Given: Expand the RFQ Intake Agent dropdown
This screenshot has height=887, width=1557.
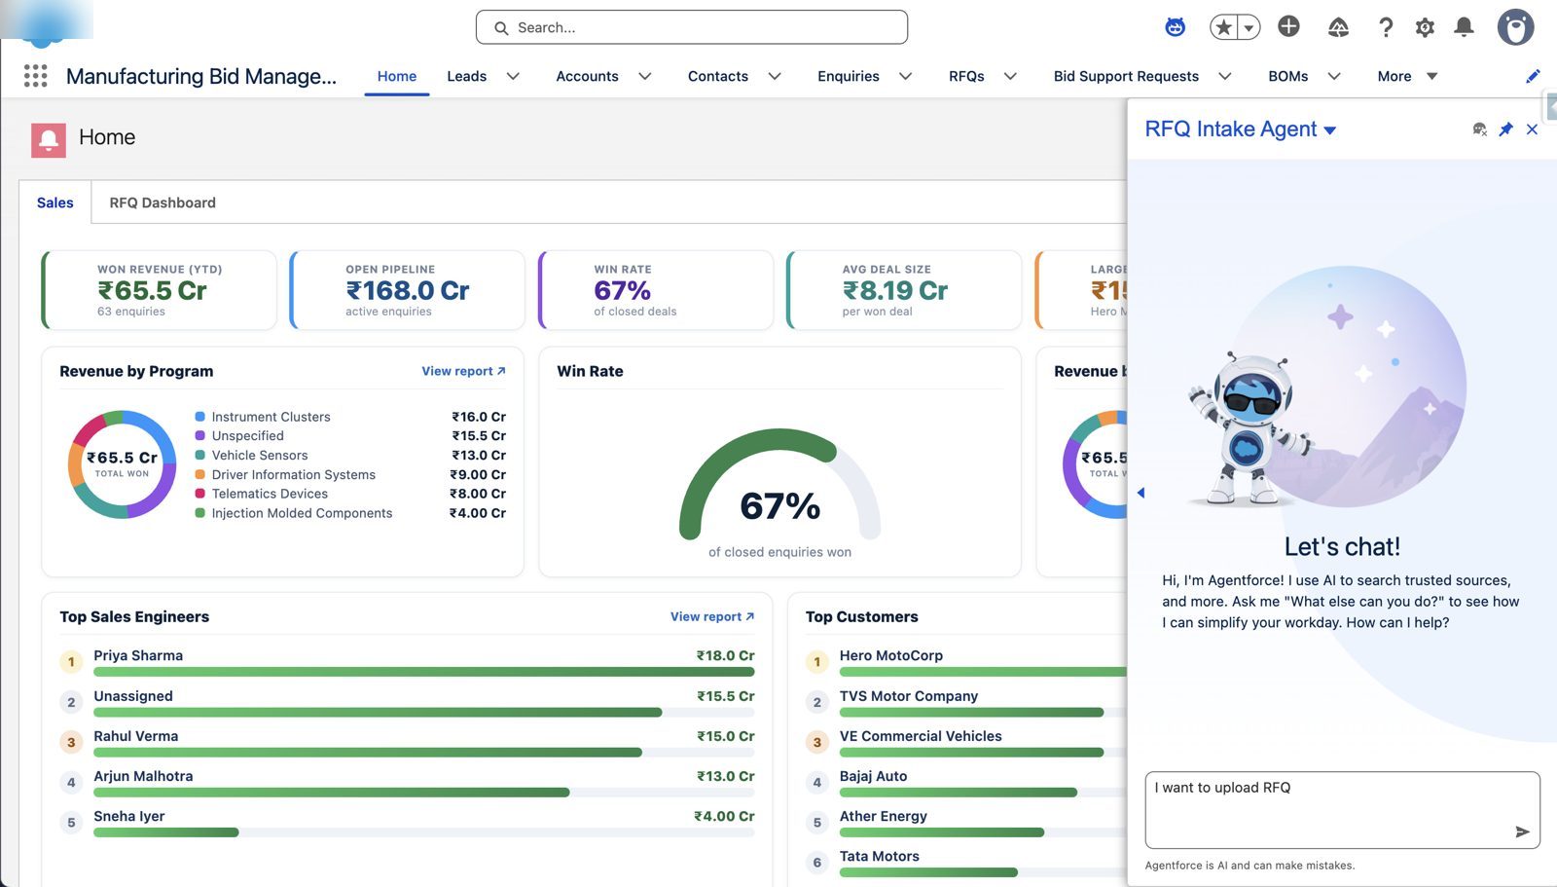Looking at the screenshot, I should pos(1330,130).
